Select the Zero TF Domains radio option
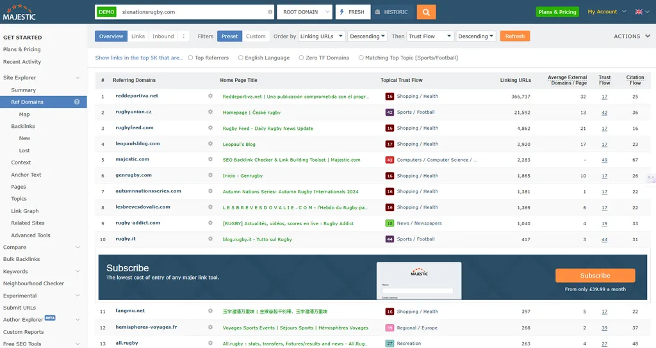 click(301, 58)
